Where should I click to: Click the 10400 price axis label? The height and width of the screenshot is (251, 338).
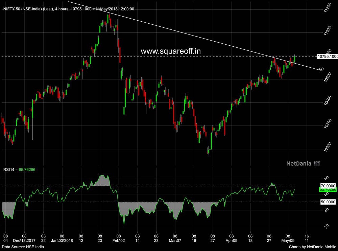pos(328,100)
